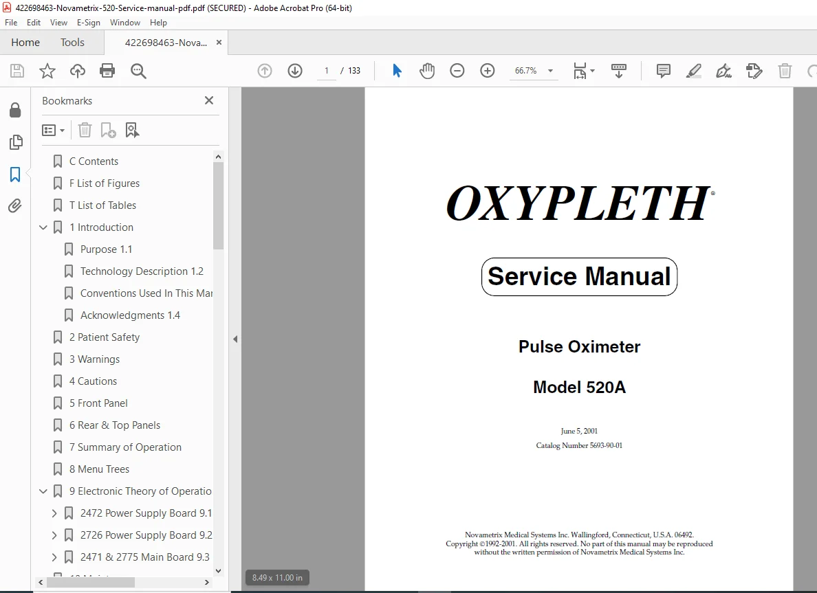Viewport: 817px width, 593px height.
Task: Collapse the 1 Introduction bookmark
Action: coord(43,227)
